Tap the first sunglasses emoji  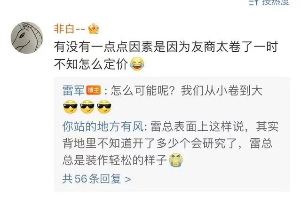(71, 107)
